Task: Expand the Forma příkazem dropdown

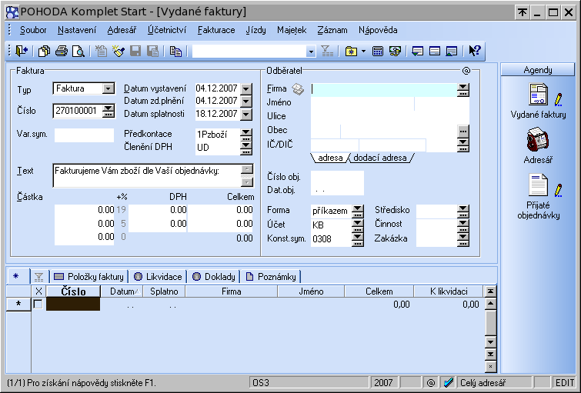Action: pyautogui.click(x=357, y=210)
